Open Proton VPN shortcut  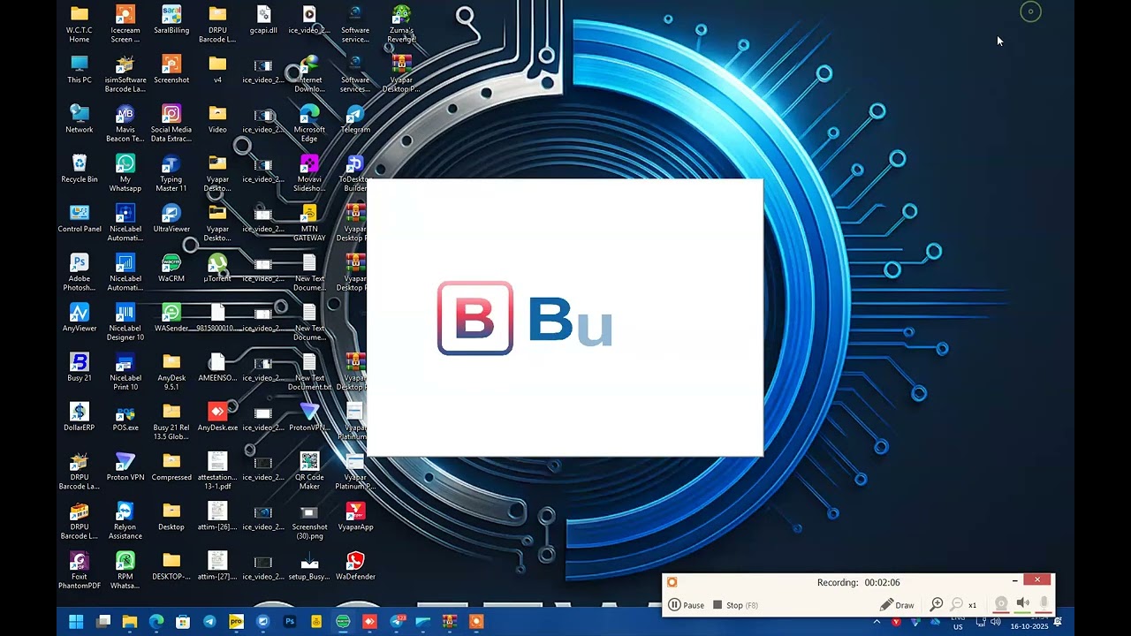coord(125,466)
